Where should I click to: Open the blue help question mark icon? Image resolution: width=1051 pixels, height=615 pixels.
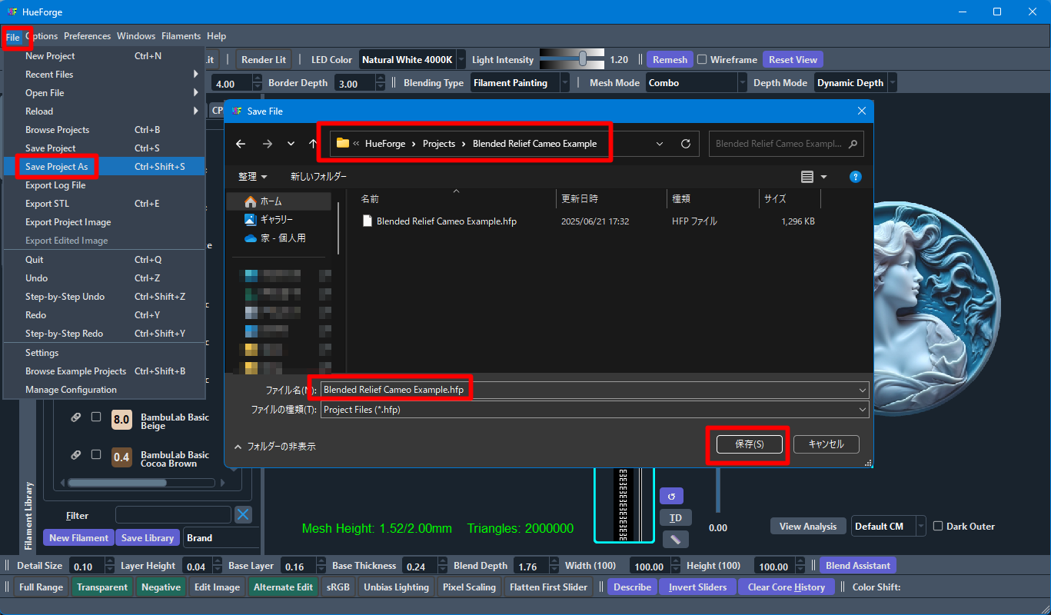(855, 177)
